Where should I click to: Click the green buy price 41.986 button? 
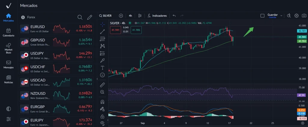pos(136,30)
